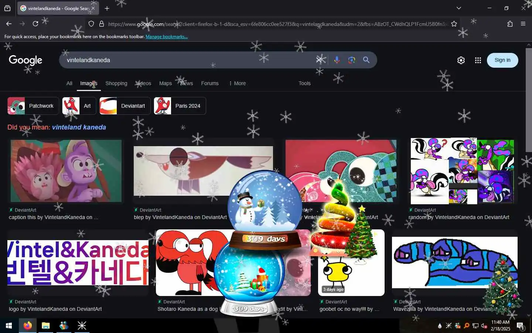Open the Windows Start menu
Screen dimensions: 532x333
(9, 326)
